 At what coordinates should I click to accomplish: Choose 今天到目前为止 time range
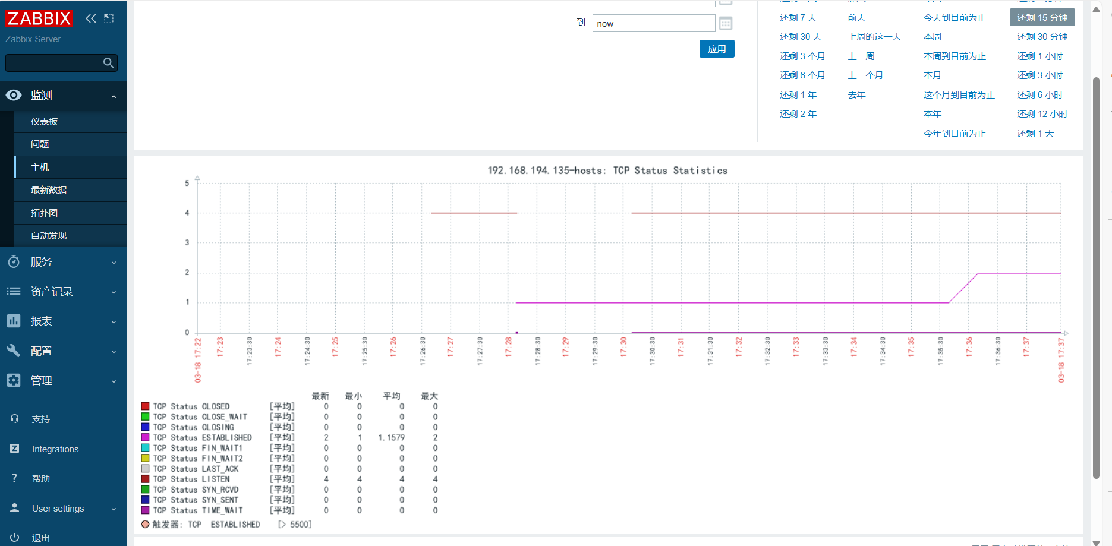point(955,18)
